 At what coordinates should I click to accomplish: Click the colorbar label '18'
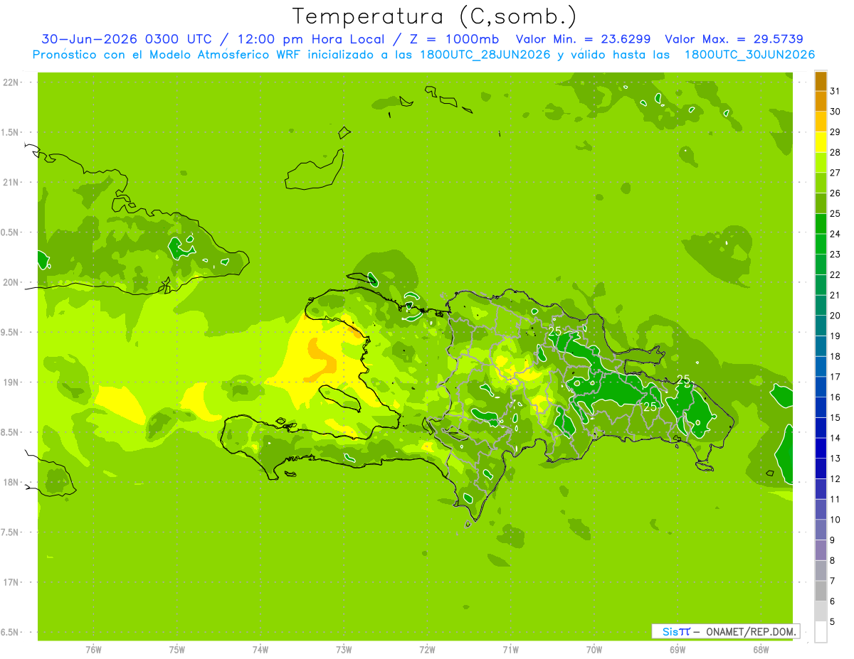pyautogui.click(x=835, y=357)
